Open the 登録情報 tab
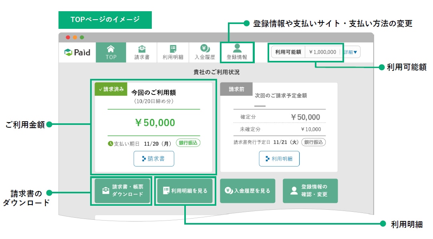This screenshot has width=433, height=239. 237,52
